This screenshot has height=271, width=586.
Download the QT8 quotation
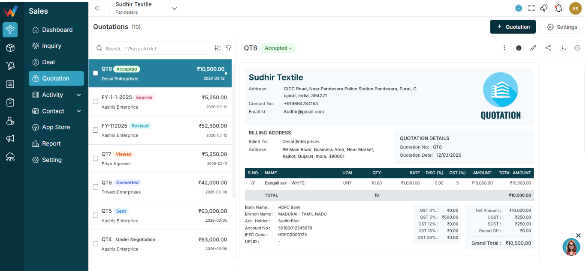(x=562, y=48)
